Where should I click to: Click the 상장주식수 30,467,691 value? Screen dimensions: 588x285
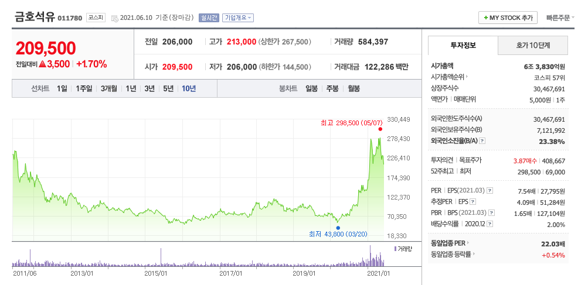pyautogui.click(x=549, y=89)
